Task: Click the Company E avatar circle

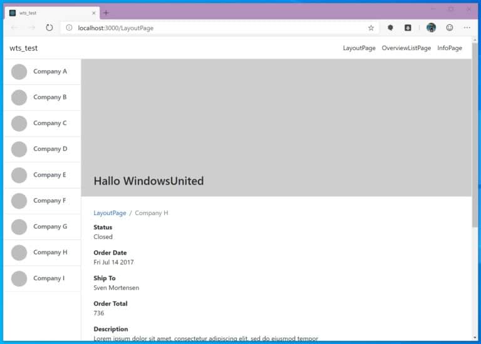Action: pyautogui.click(x=19, y=175)
